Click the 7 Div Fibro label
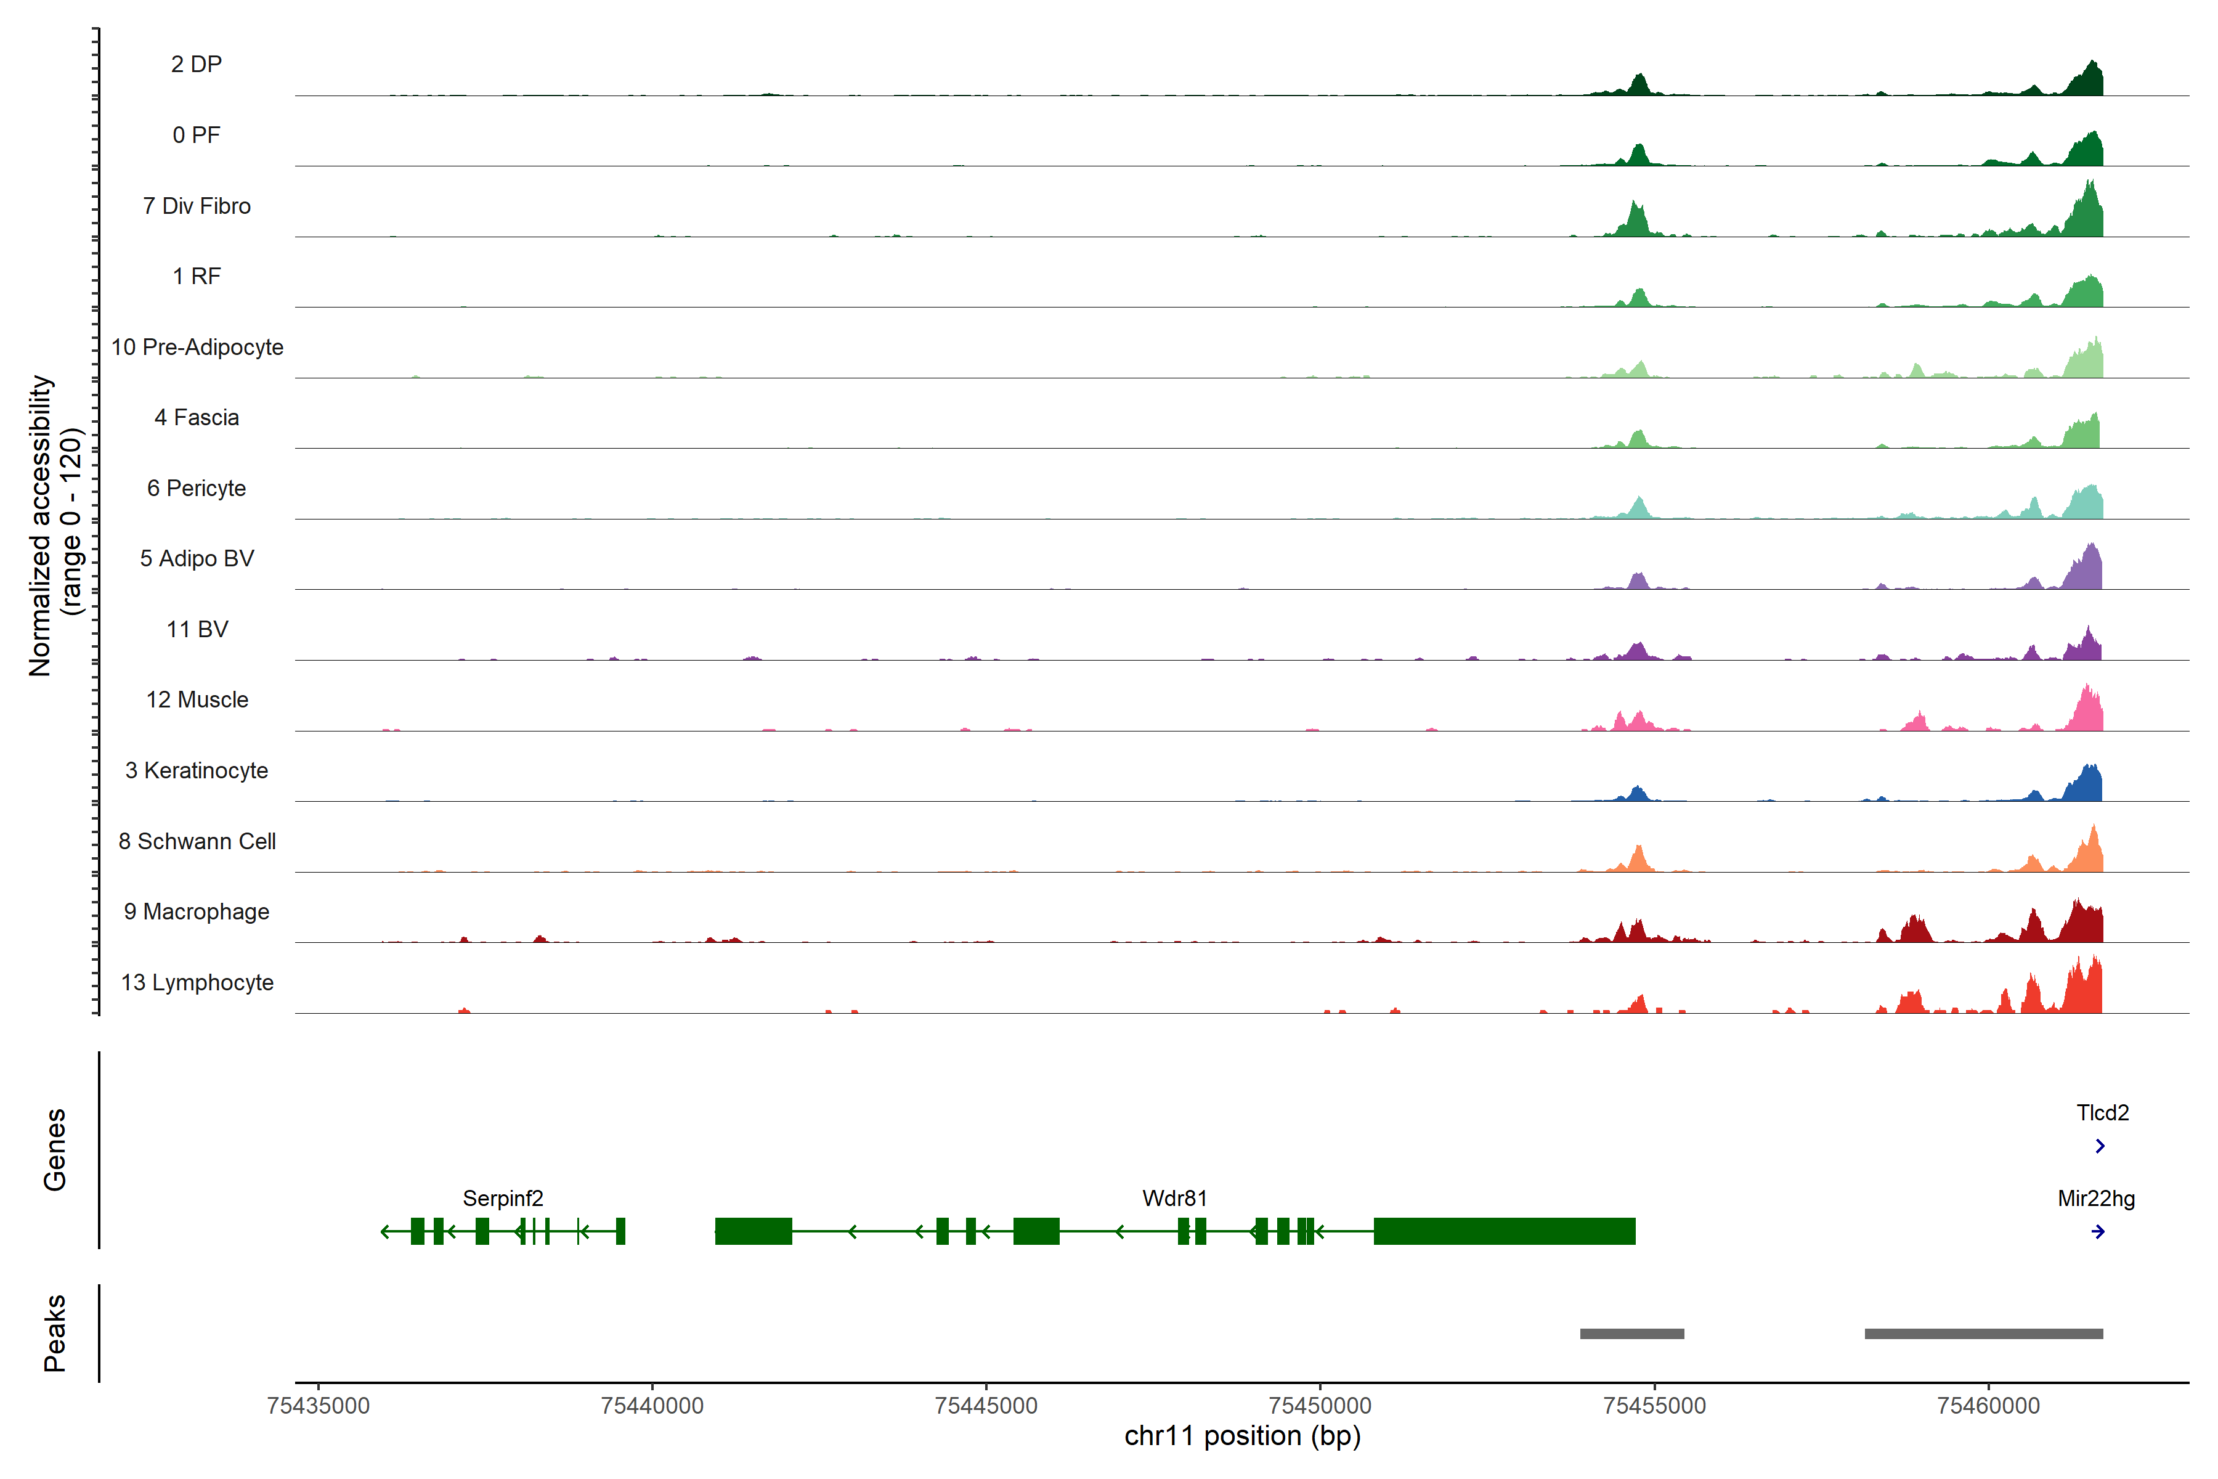 (x=196, y=206)
